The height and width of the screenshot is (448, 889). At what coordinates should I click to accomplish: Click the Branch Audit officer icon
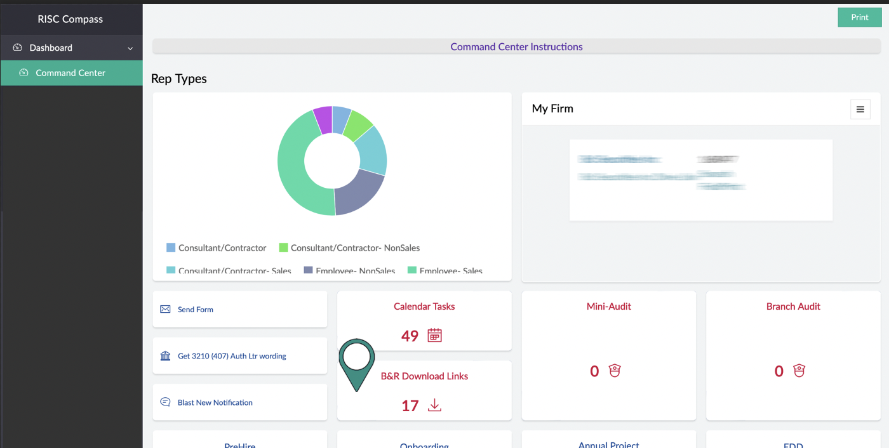799,371
